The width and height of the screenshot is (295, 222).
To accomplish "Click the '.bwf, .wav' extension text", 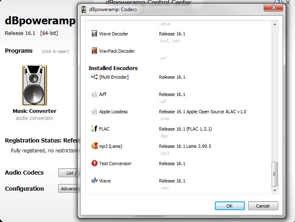I will click(x=170, y=41).
